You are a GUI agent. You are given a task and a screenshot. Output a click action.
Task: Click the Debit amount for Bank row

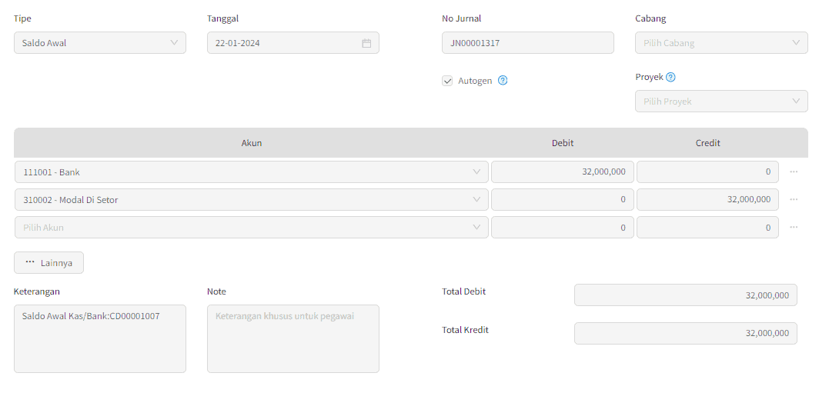click(563, 172)
